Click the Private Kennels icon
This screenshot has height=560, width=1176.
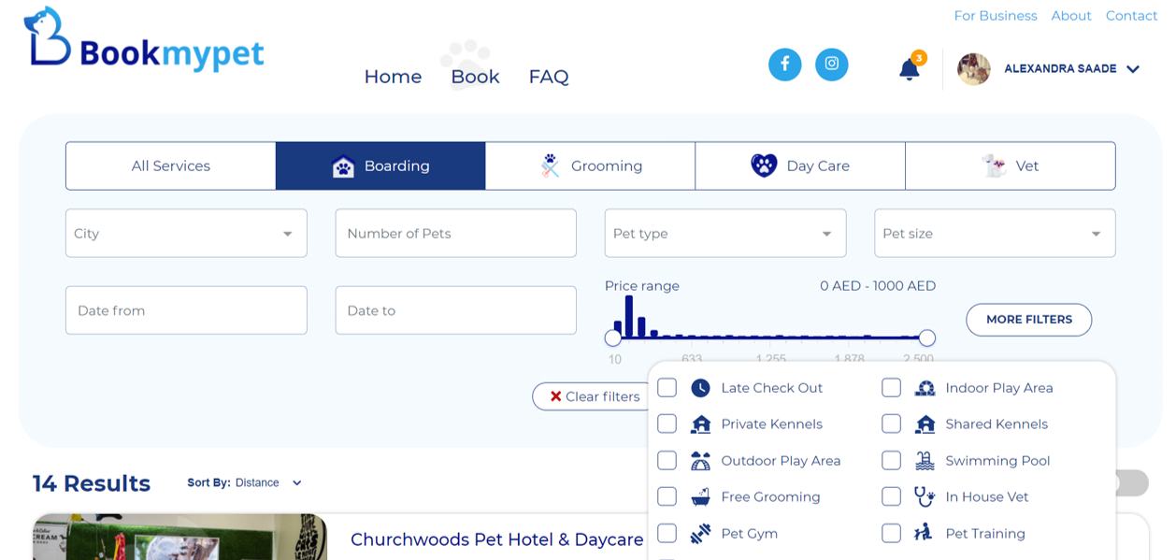pos(700,424)
